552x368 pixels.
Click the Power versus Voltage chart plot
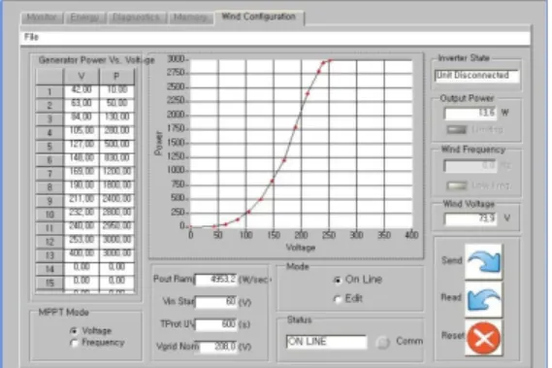(302, 144)
